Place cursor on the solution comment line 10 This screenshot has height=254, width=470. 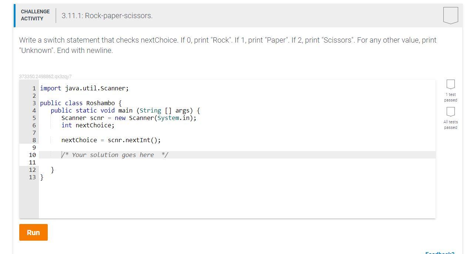tap(115, 155)
